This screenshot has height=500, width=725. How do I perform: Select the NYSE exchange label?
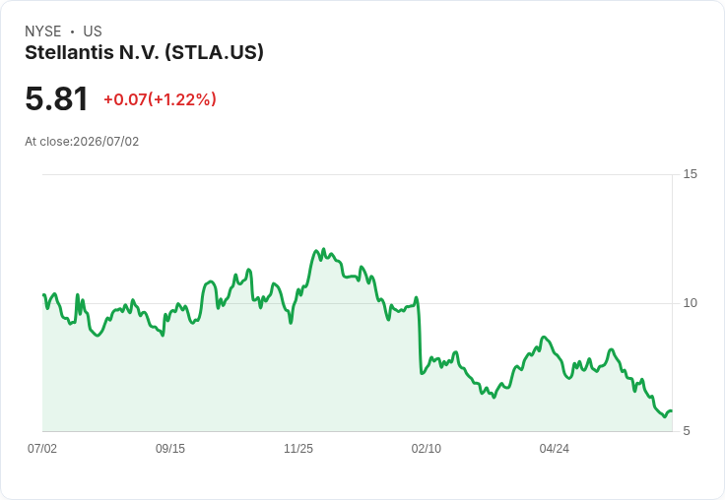tap(43, 31)
